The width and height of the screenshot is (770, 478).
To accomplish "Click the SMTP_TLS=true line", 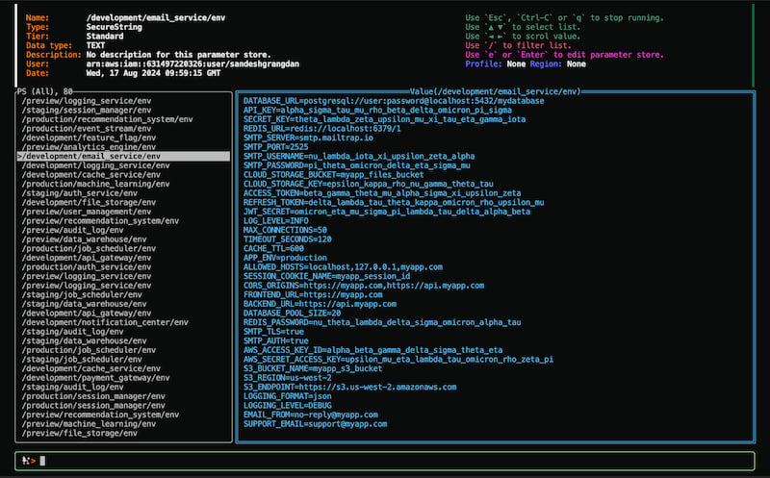I will [273, 332].
